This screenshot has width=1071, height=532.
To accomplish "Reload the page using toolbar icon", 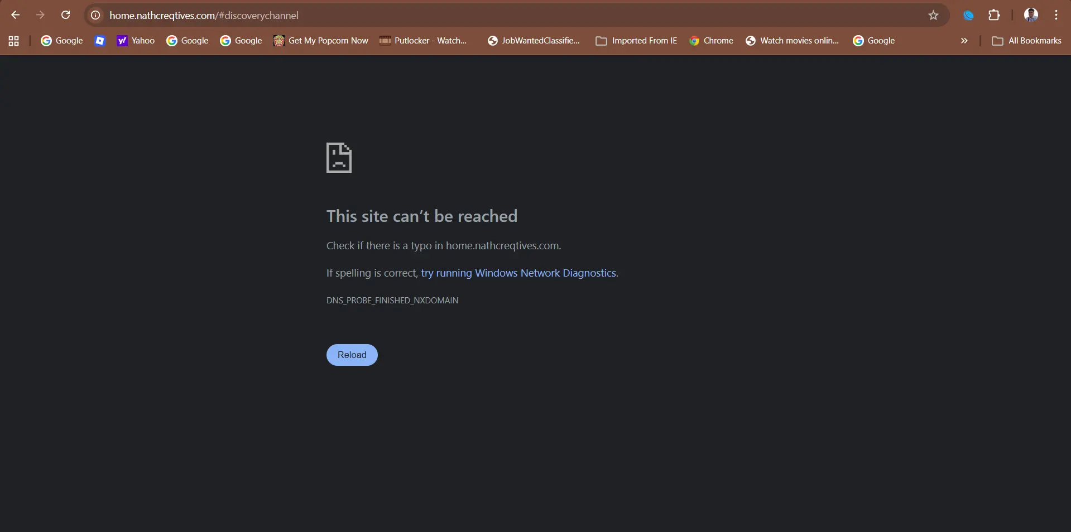I will 65,15.
